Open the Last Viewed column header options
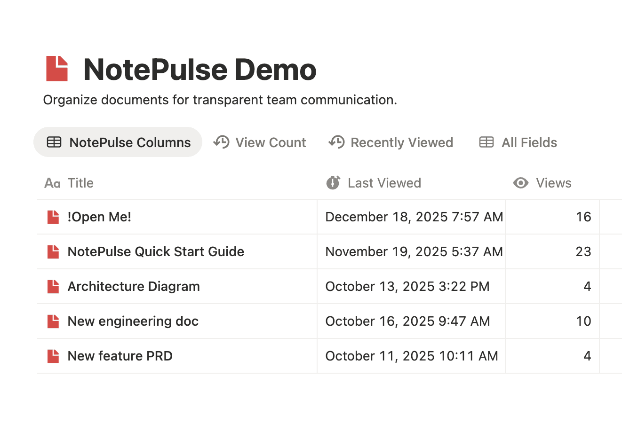The image size is (622, 423). [x=384, y=183]
